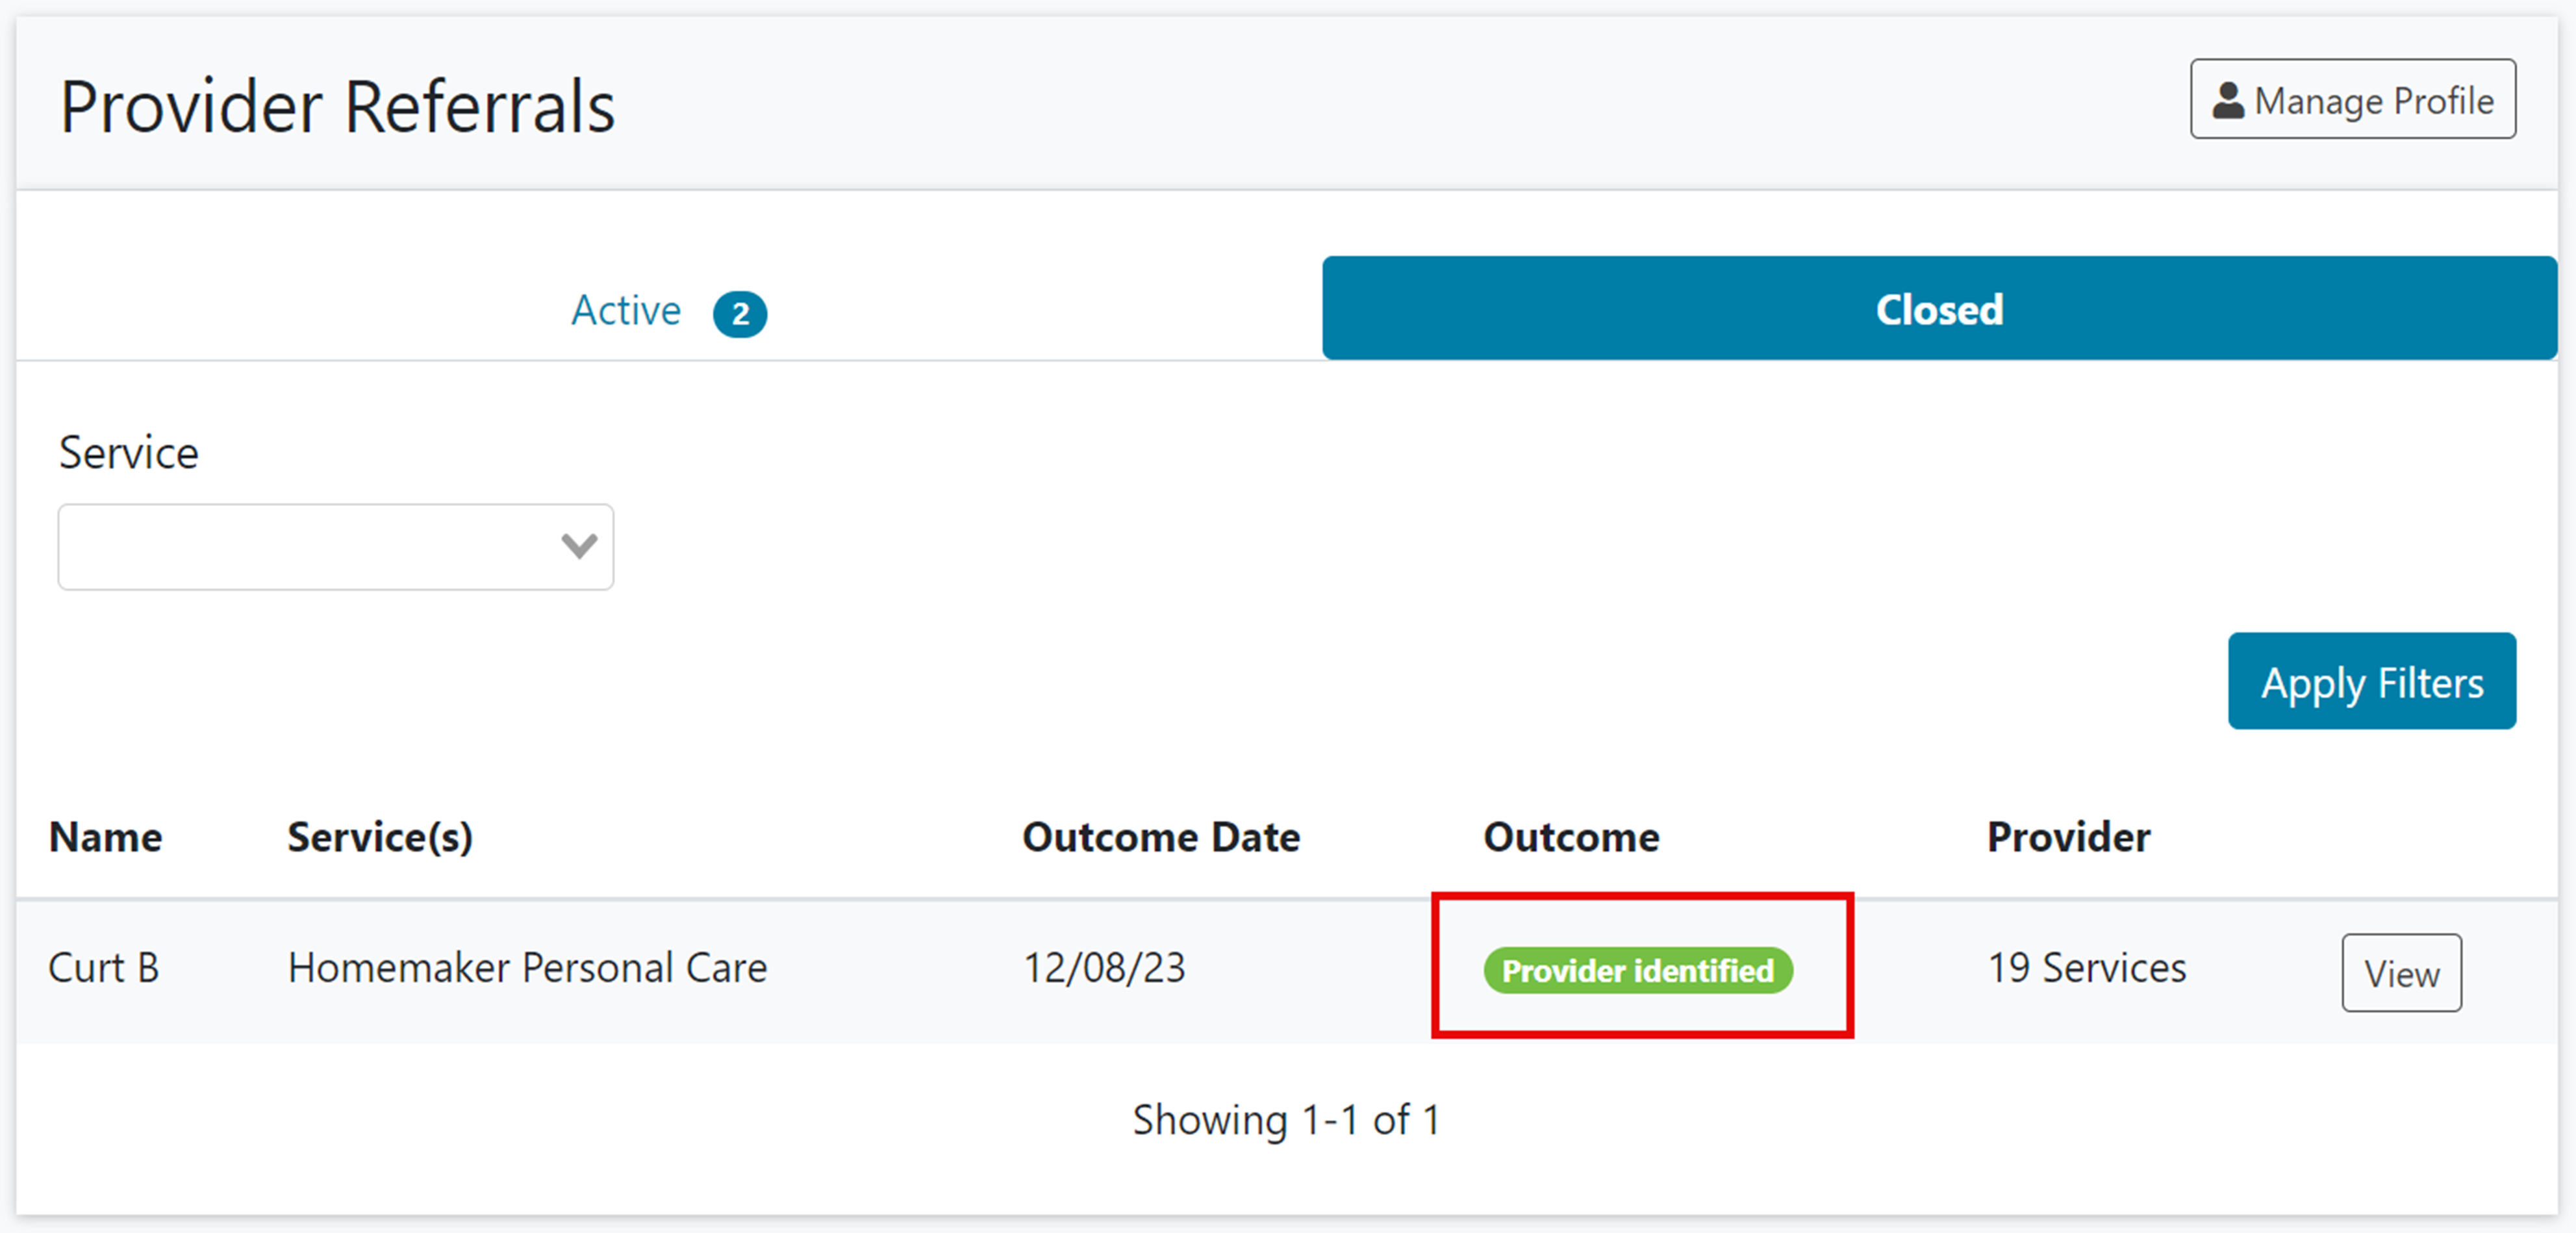This screenshot has height=1233, width=2576.
Task: Click the 19 Services provider cell
Action: click(2086, 968)
